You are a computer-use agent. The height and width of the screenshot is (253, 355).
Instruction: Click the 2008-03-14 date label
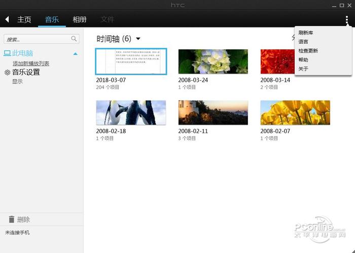[275, 80]
